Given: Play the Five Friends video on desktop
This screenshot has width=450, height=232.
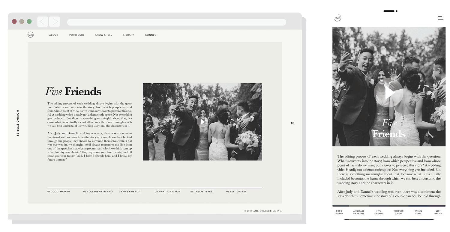Looking at the screenshot, I should pos(202,122).
